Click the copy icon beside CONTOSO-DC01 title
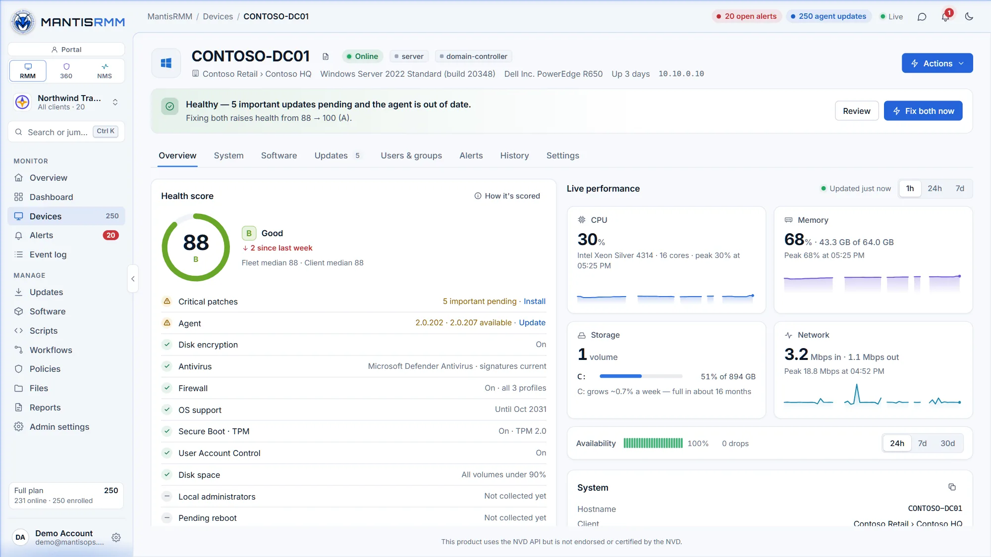 [326, 56]
